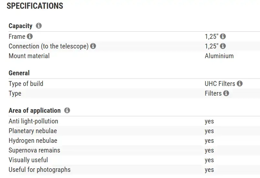Click info icon beside UHC Filters value

pos(240,84)
